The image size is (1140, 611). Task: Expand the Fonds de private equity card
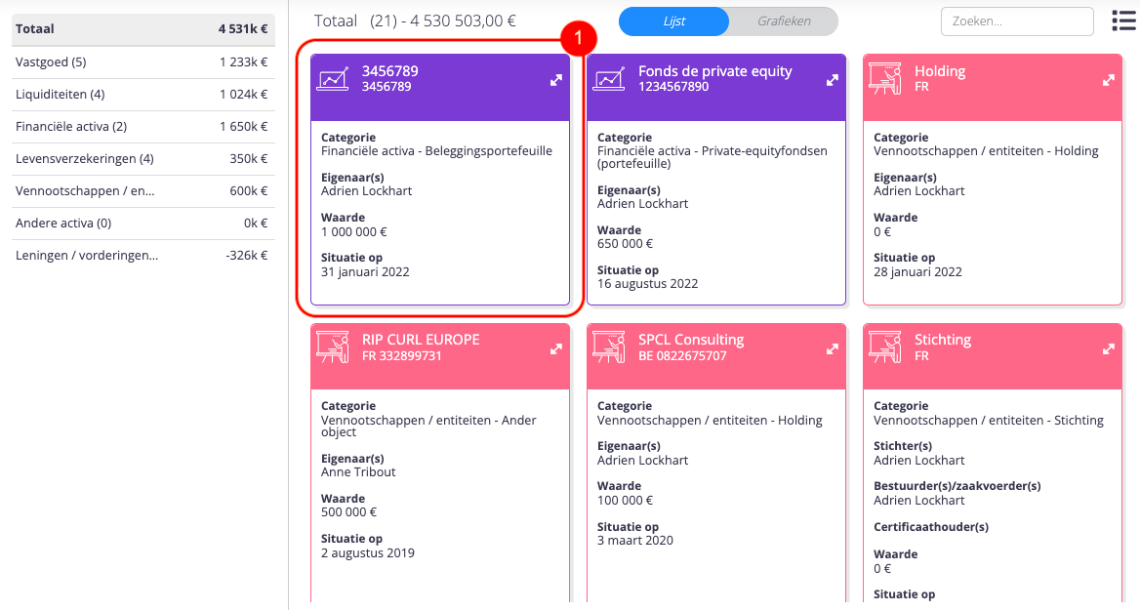click(833, 80)
